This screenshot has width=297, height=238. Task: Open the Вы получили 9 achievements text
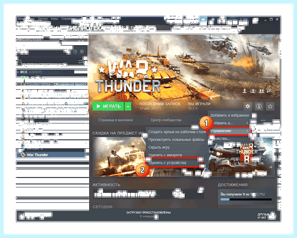243,194
